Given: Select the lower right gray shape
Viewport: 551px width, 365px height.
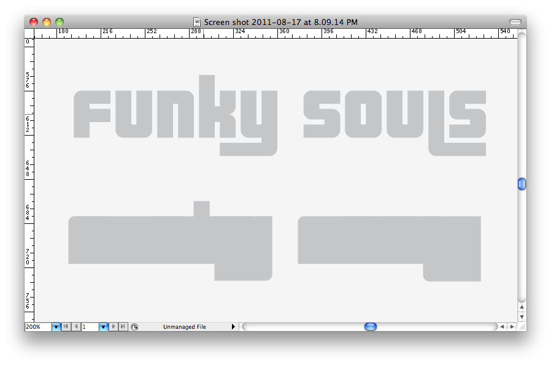Looking at the screenshot, I should point(390,248).
